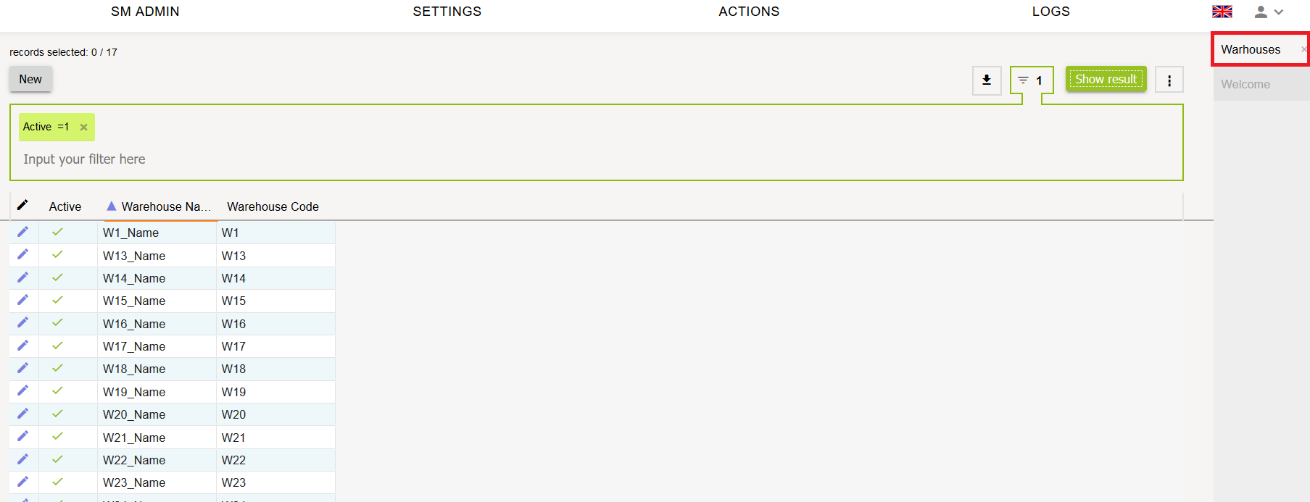Image resolution: width=1310 pixels, height=502 pixels.
Task: Open the SETTINGS menu
Action: 447,12
